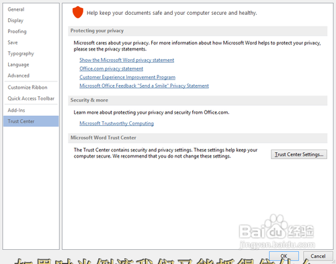
Task: Click the Microsoft Word Trust Center heading
Action: point(103,137)
